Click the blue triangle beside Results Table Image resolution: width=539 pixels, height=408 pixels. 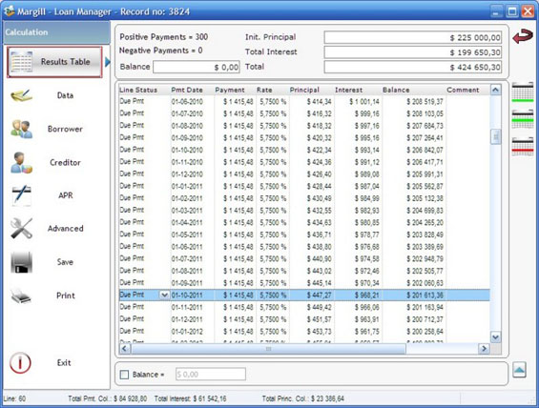point(108,62)
